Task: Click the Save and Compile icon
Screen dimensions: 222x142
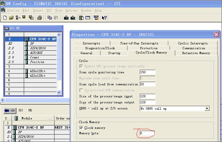Action: 31,18
